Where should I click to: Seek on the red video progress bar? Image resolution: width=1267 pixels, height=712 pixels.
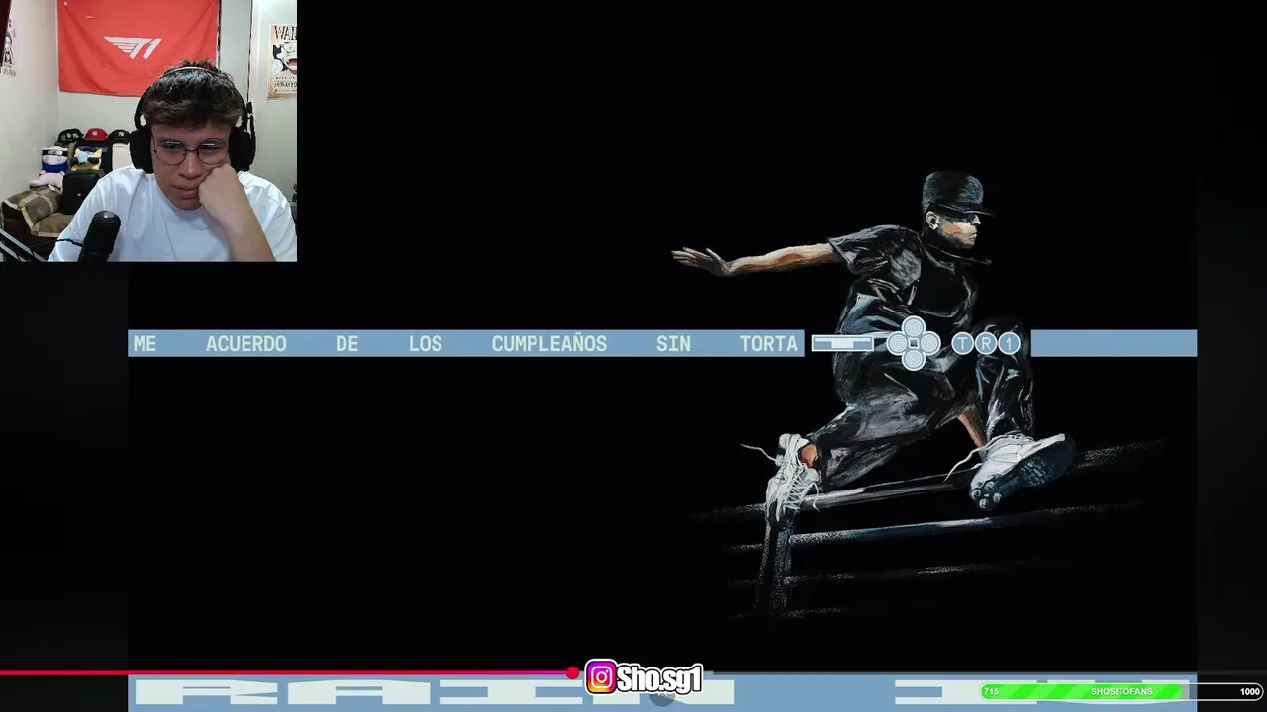pos(286,673)
